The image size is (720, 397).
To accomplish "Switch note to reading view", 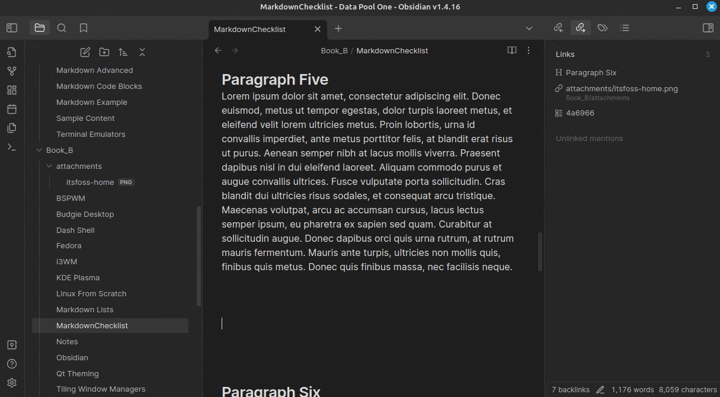I will tap(512, 50).
